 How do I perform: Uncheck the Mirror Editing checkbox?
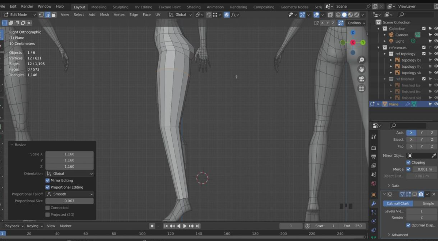tap(48, 180)
